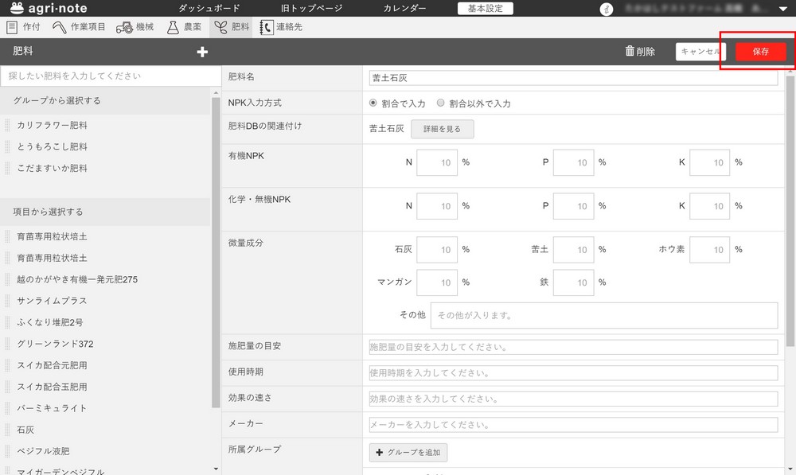The width and height of the screenshot is (796, 475).
Task: Open the 農薬 pesticide tab
Action: [x=183, y=27]
